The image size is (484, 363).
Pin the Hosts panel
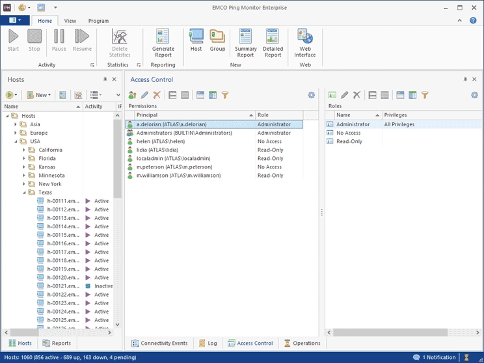(x=105, y=79)
